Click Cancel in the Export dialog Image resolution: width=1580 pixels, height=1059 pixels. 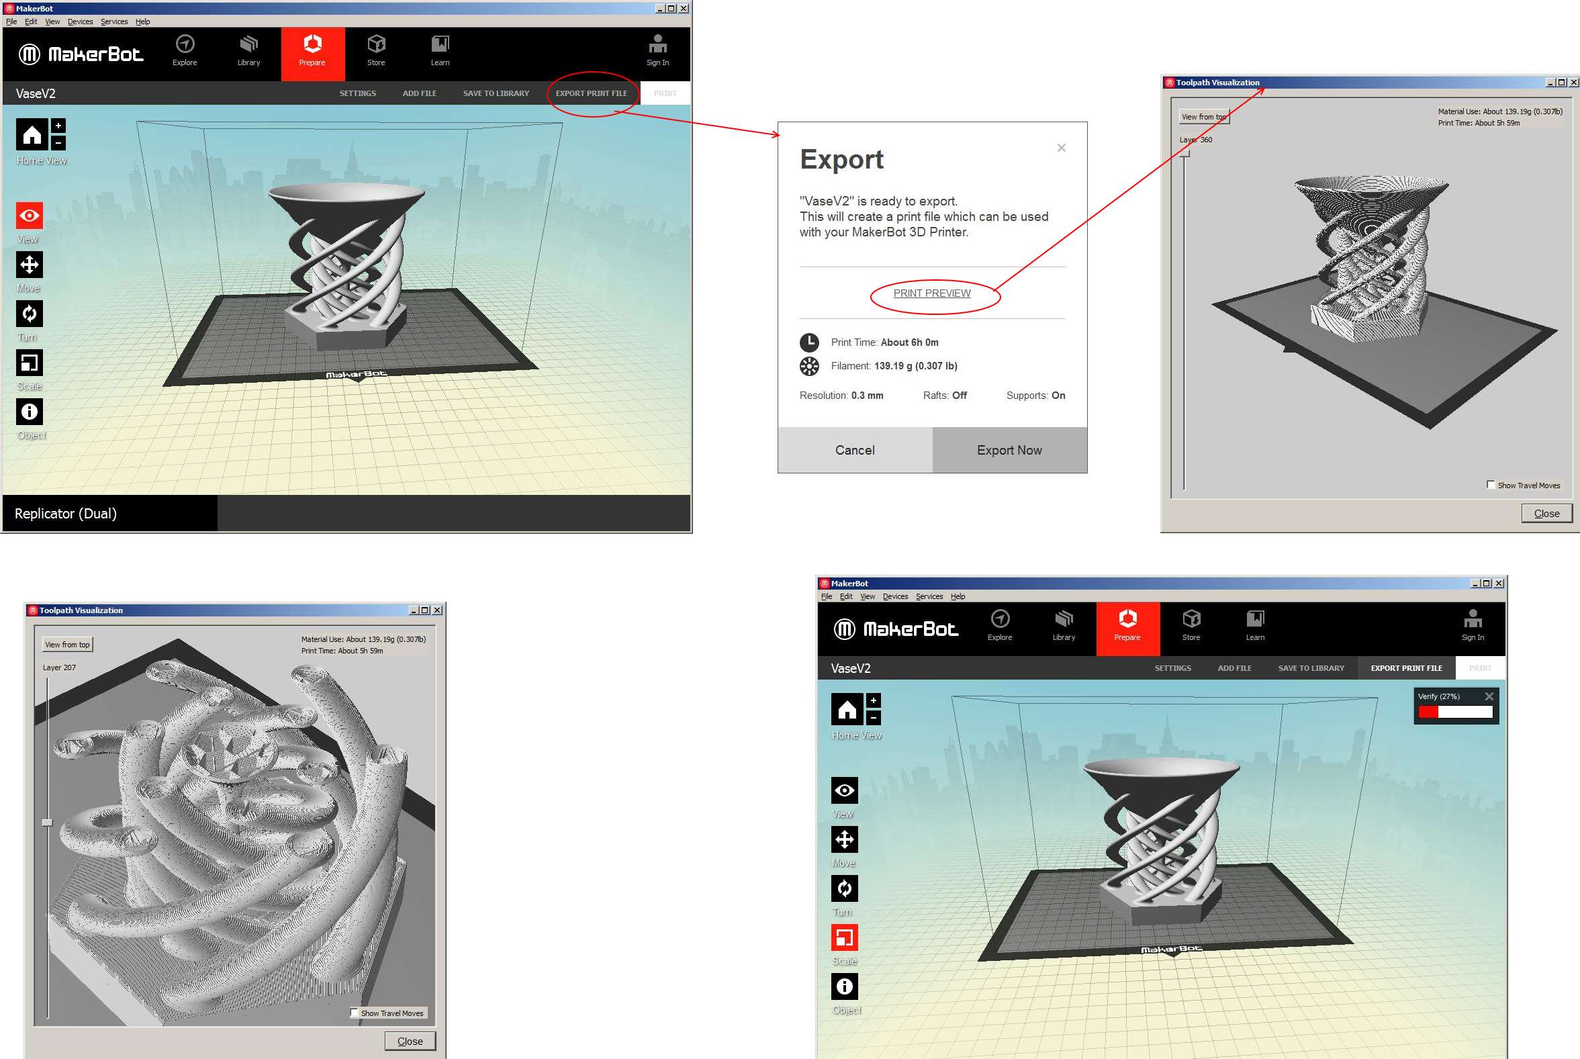[x=854, y=450]
